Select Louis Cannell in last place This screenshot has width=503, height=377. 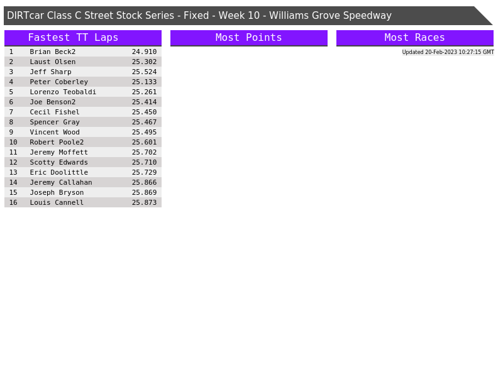(57, 203)
